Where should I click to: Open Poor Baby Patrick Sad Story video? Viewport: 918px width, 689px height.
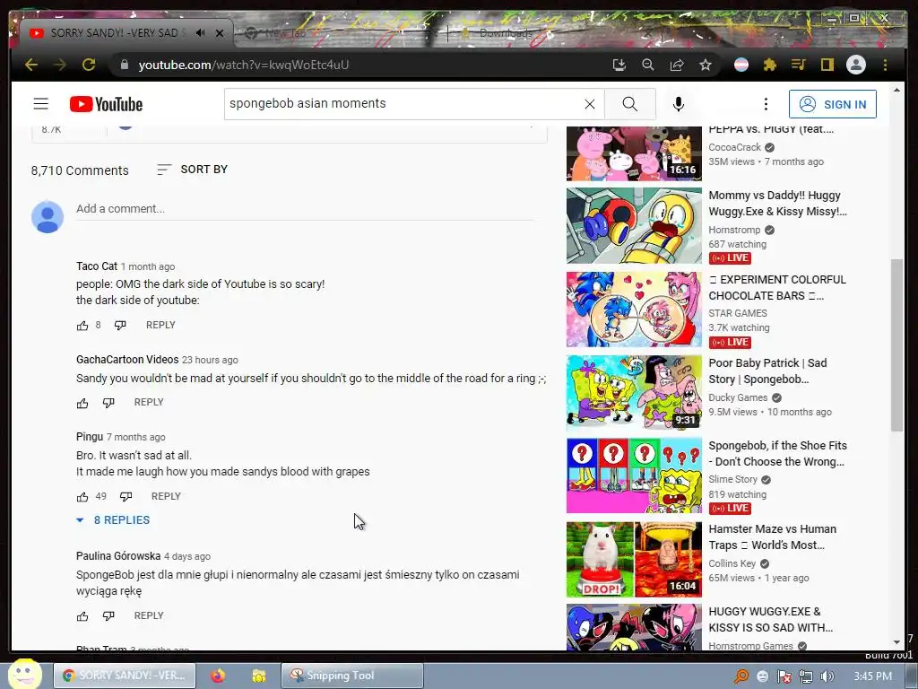pyautogui.click(x=634, y=393)
